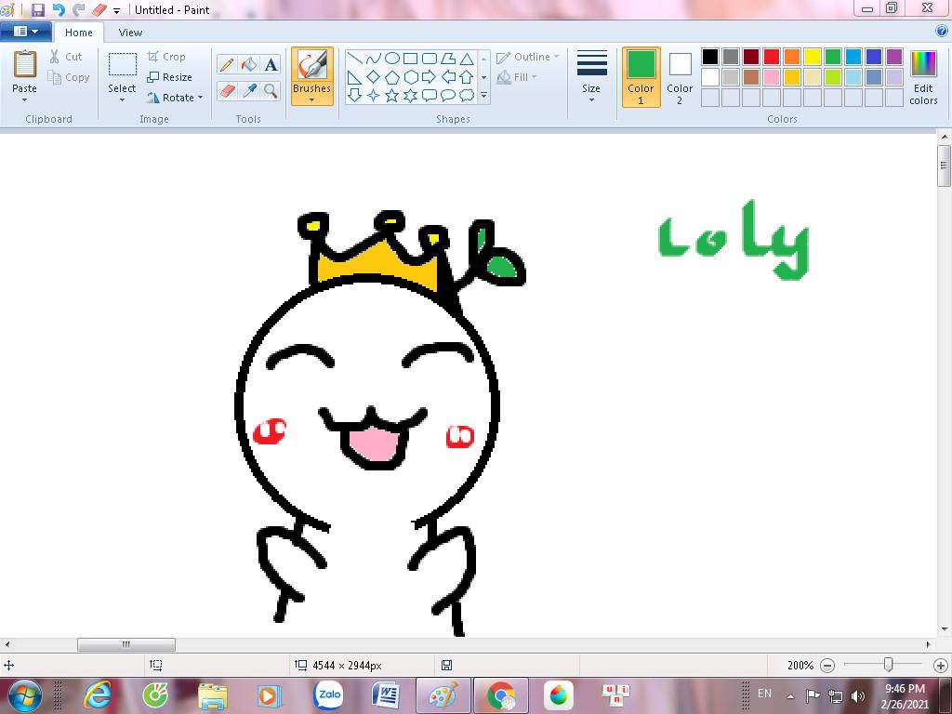The width and height of the screenshot is (952, 714).
Task: Choose the Polygon shape
Action: pyautogui.click(x=448, y=59)
